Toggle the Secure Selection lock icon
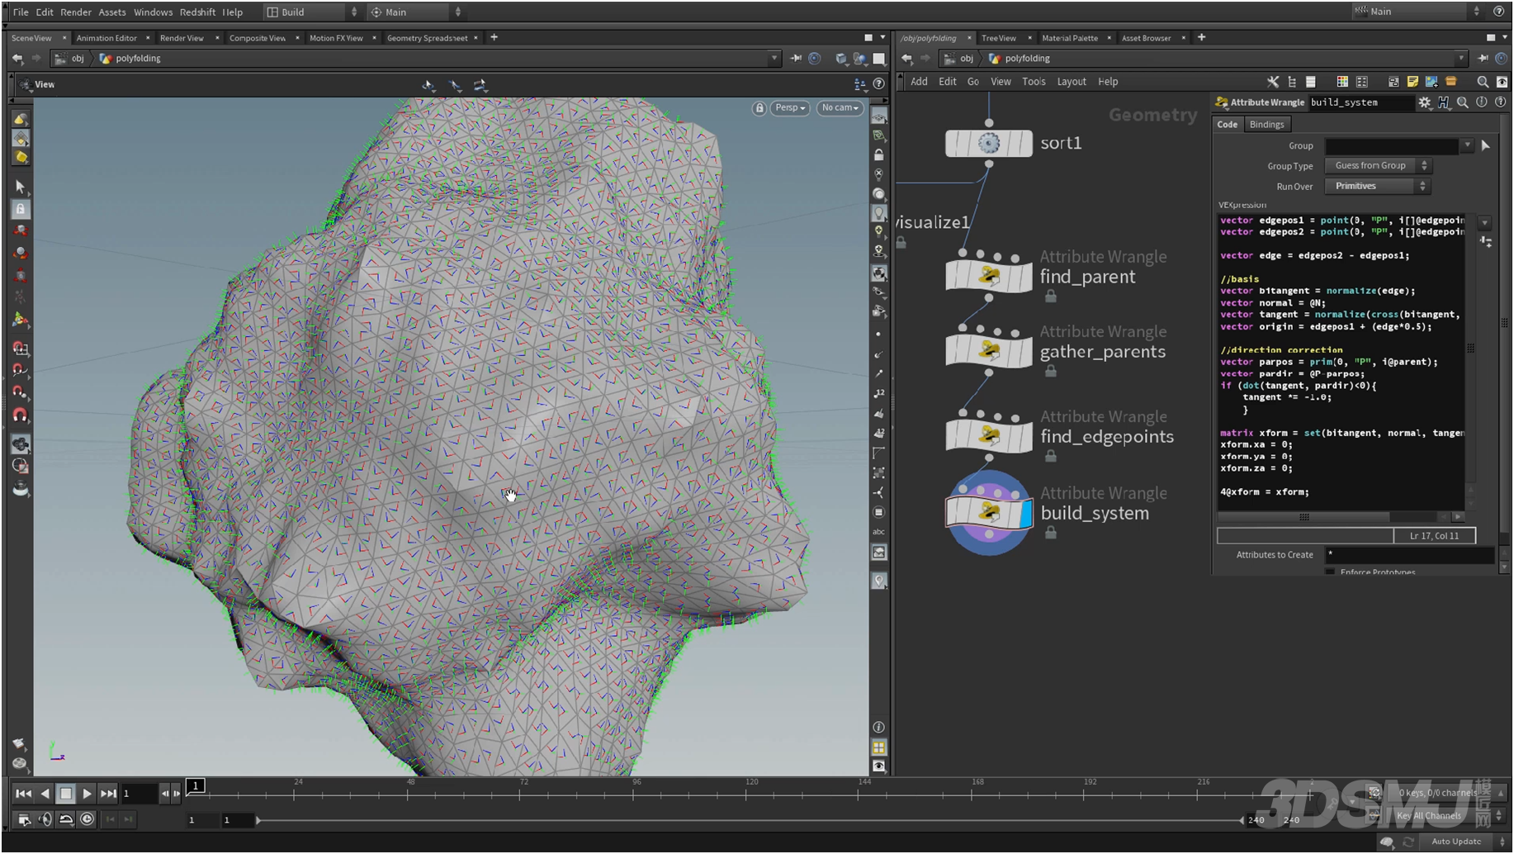Screen dimensions: 1514x854 click(21, 209)
